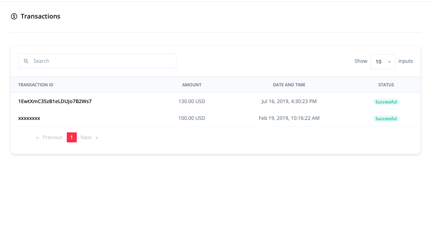Go to the Previous page
This screenshot has width=432, height=233.
[52, 137]
